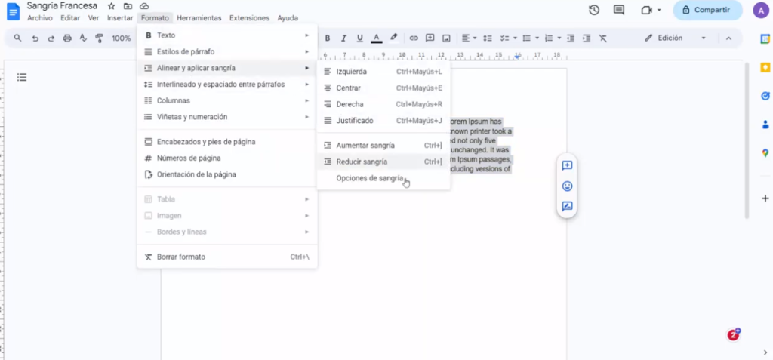Click the search magnifier in toolbar
Viewport: 773px width, 360px height.
[18, 38]
